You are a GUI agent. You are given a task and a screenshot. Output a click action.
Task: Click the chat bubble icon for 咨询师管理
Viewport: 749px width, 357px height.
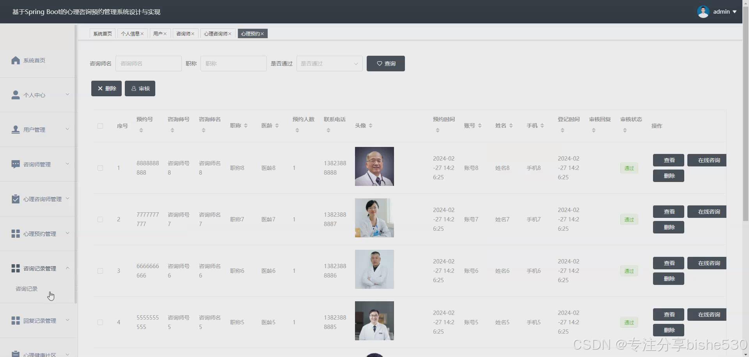point(16,164)
